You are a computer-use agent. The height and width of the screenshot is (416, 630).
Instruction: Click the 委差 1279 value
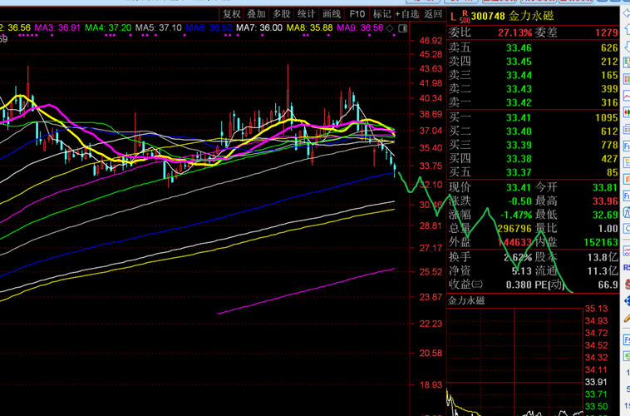point(607,32)
